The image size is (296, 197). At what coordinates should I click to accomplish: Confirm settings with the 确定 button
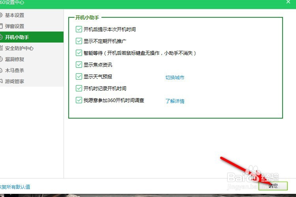point(273,186)
